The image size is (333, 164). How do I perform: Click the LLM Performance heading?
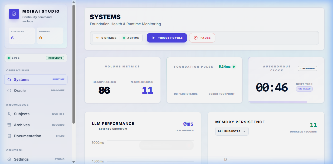pyautogui.click(x=113, y=124)
